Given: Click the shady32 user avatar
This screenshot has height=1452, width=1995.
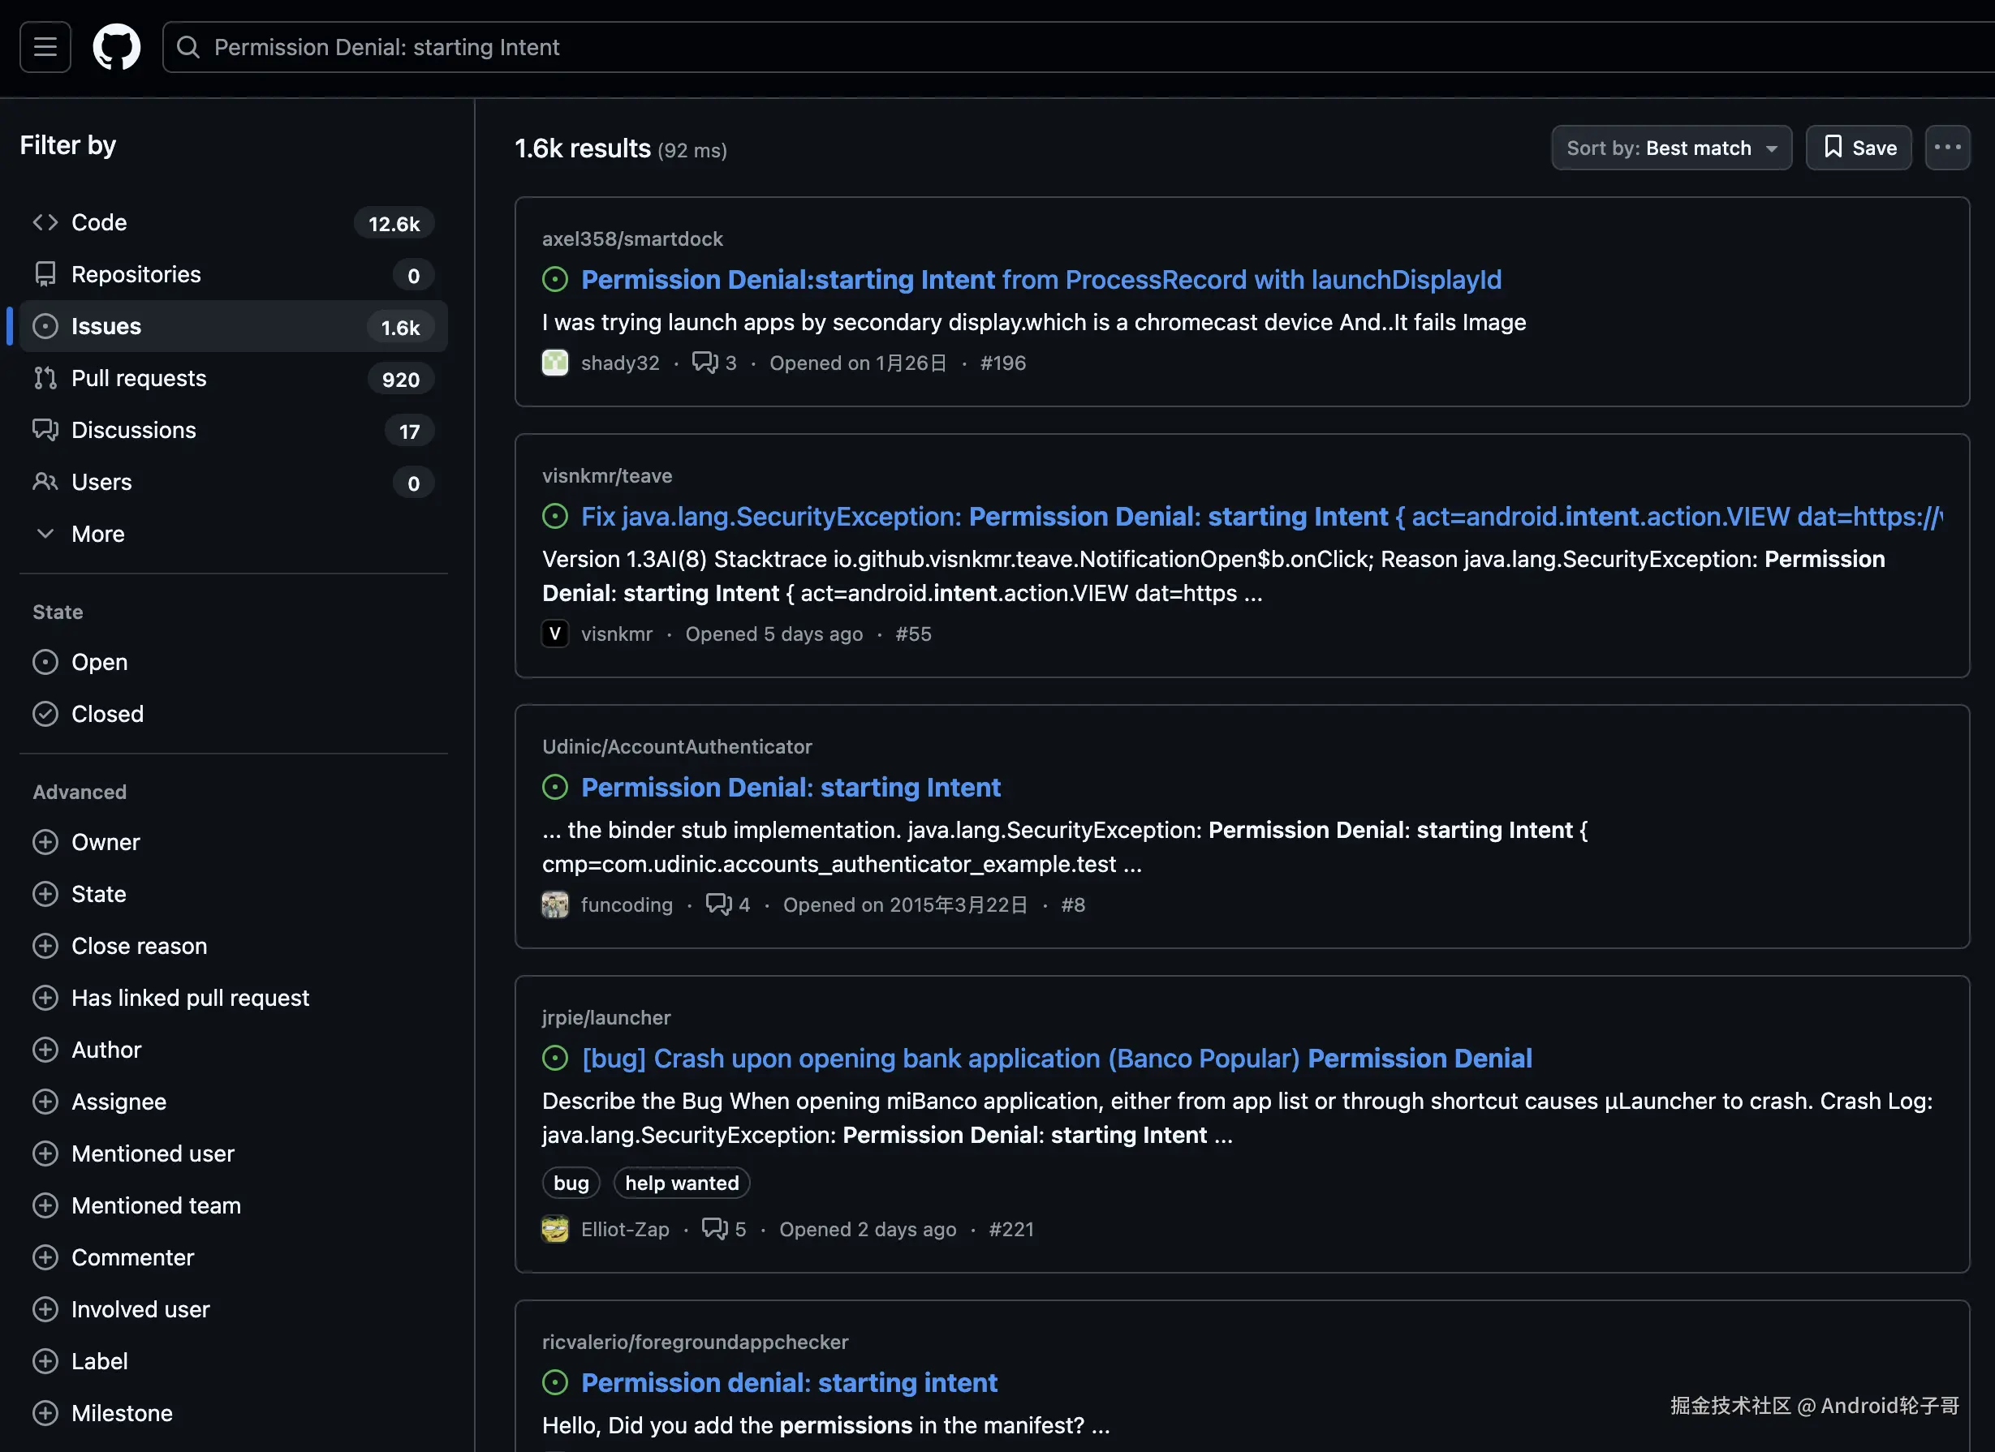Looking at the screenshot, I should (x=554, y=363).
